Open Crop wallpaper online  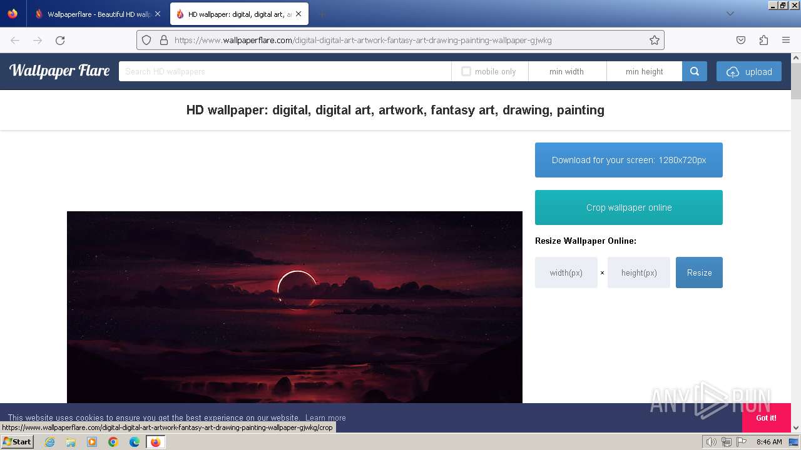629,207
